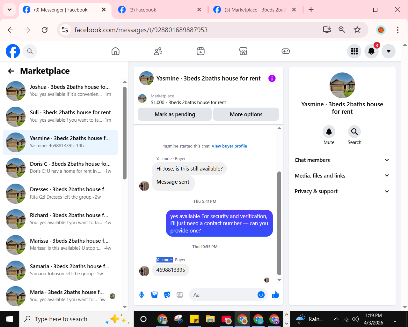408x327 pixels.
Task: Select the Messenger | Facebook browser tab
Action: coord(65,10)
